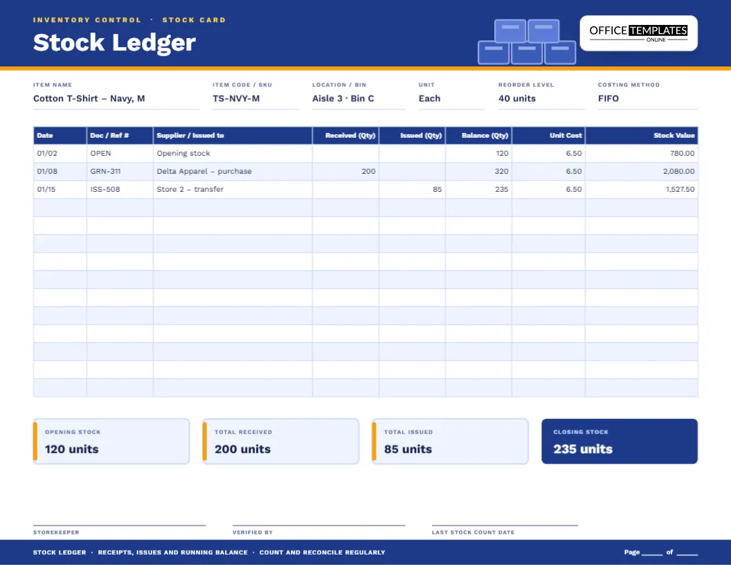The width and height of the screenshot is (731, 565).
Task: Click the SKU value 'TS-NVY-M'
Action: (236, 98)
